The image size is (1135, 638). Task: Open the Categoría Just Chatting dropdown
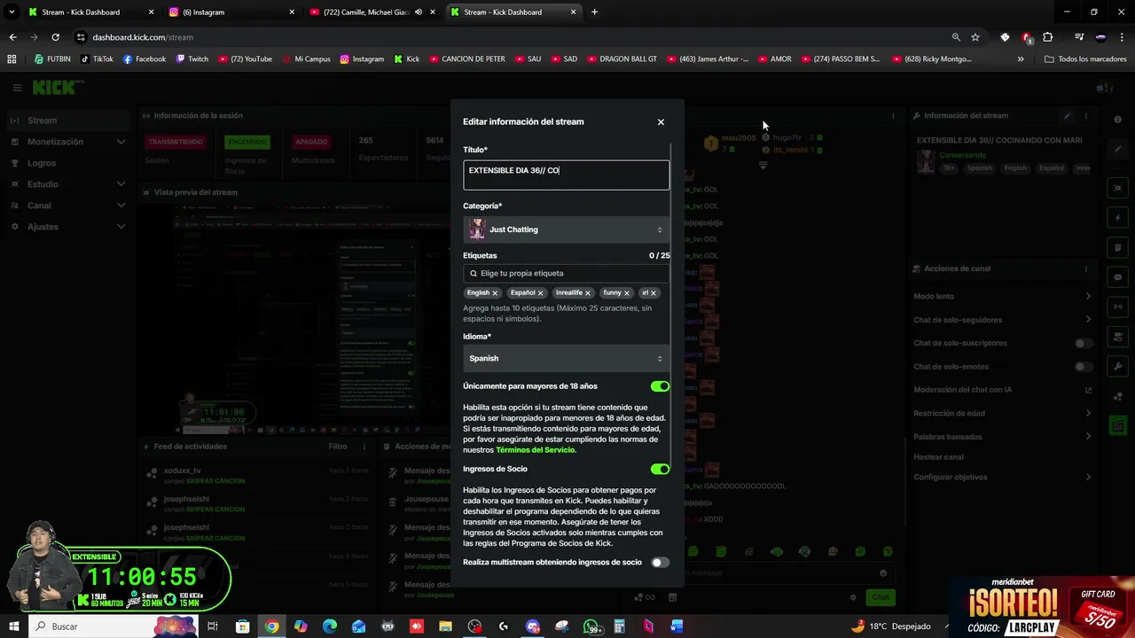566,230
